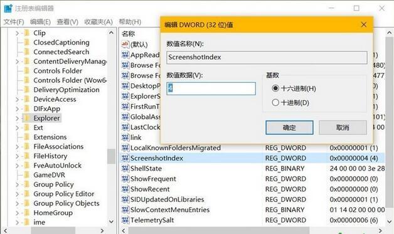Expand the Explorer registry key
This screenshot has height=234, width=394.
17,118
